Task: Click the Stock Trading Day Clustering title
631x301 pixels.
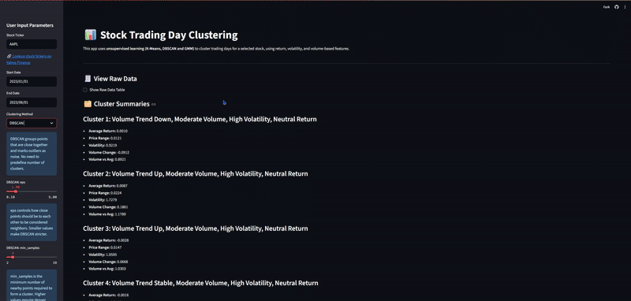Action: 169,35
